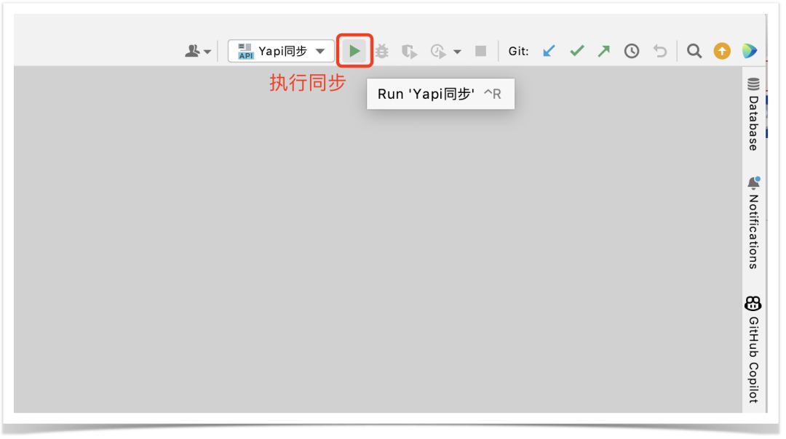
Task: Expand the profiler options arrow
Action: [x=457, y=52]
